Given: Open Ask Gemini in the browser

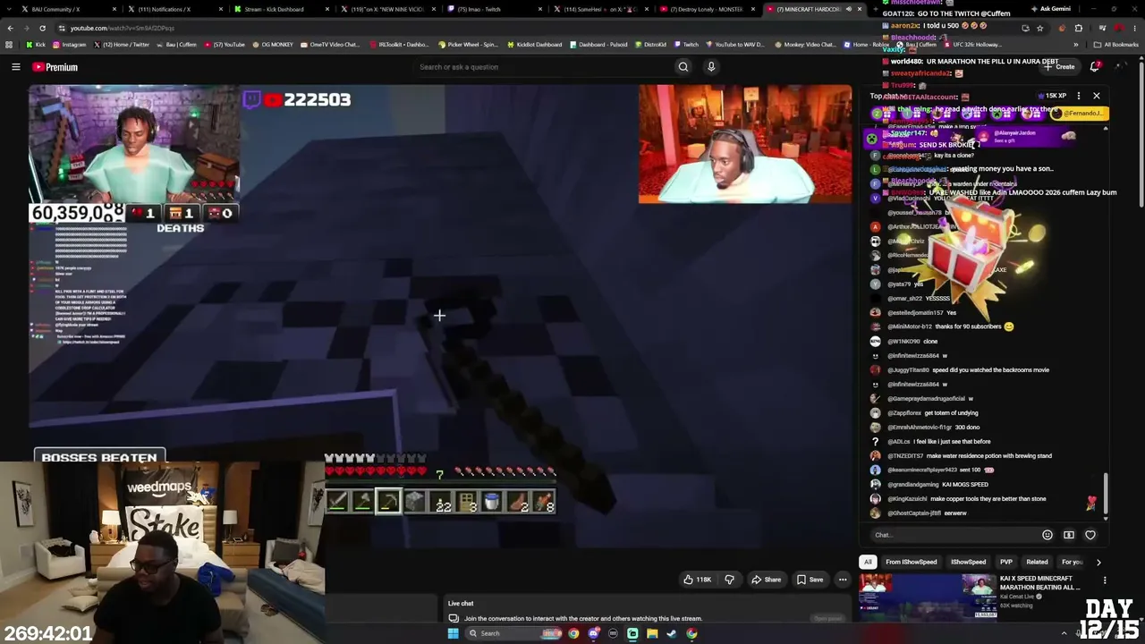Looking at the screenshot, I should pyautogui.click(x=1050, y=9).
